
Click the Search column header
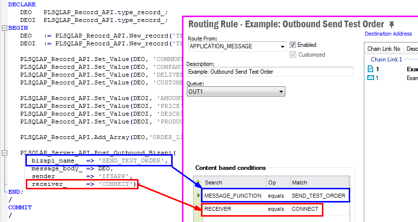[x=213, y=182]
